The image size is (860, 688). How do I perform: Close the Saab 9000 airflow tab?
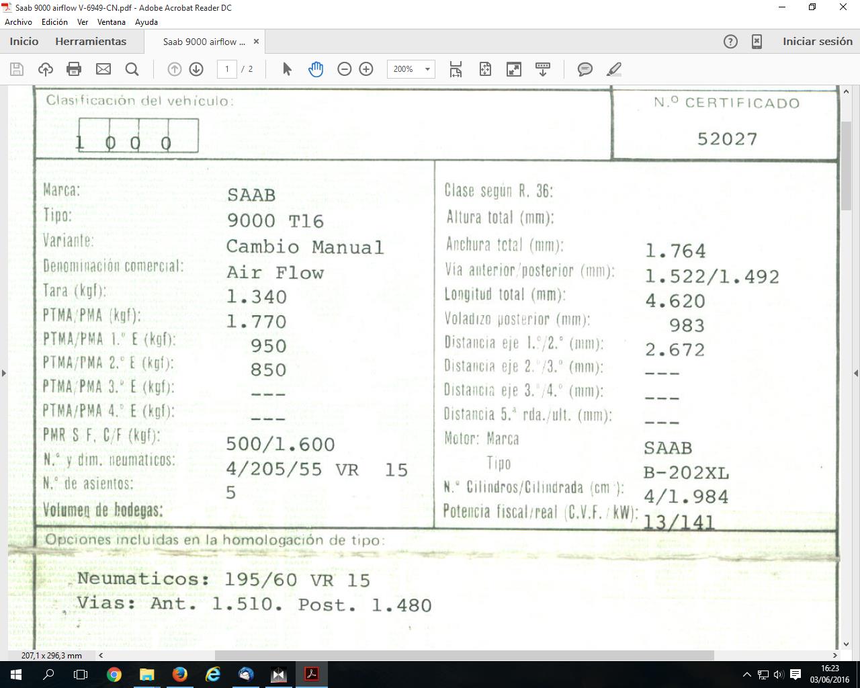click(x=256, y=42)
